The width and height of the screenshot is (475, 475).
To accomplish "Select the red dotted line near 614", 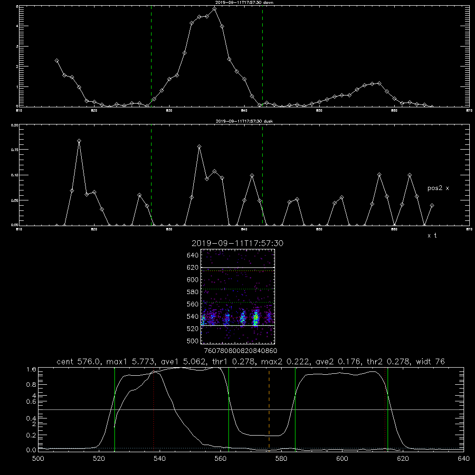I will (385, 409).
